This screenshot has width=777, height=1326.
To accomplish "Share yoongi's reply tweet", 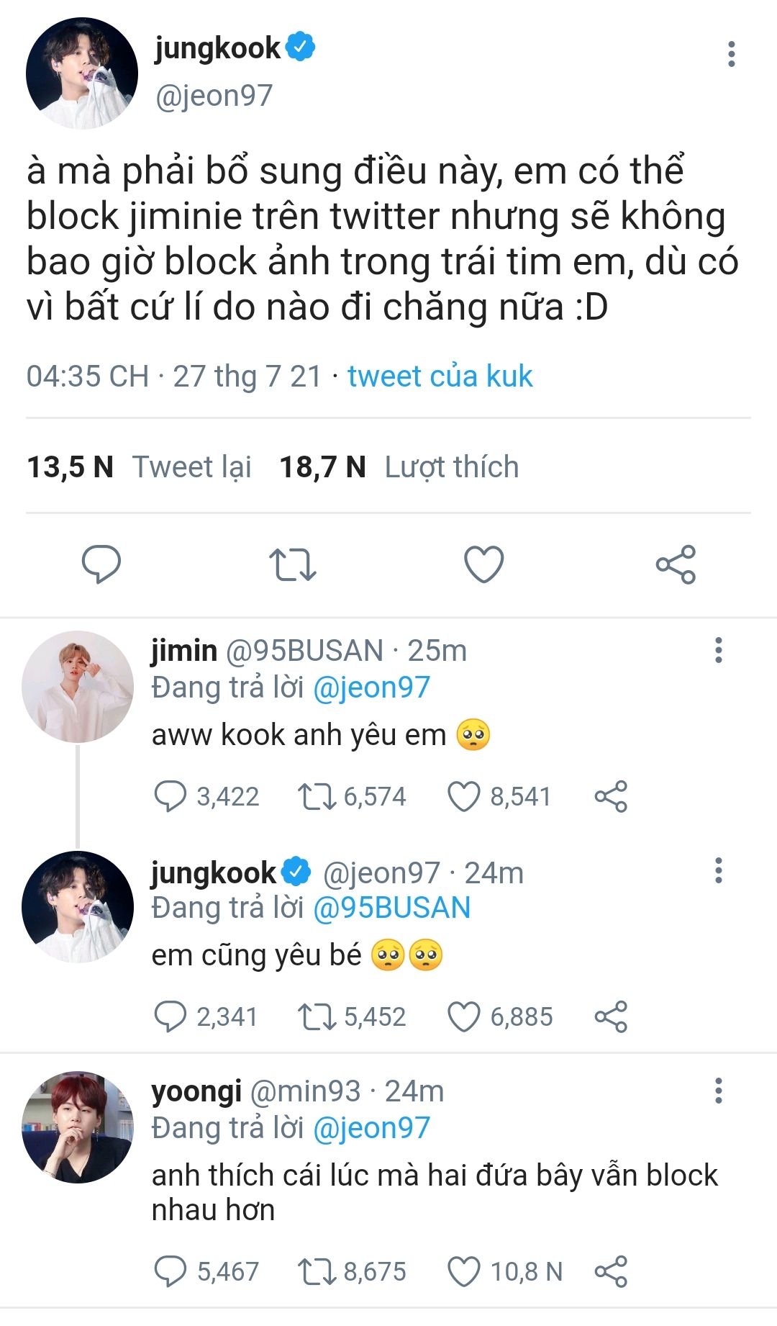I will tap(611, 1271).
